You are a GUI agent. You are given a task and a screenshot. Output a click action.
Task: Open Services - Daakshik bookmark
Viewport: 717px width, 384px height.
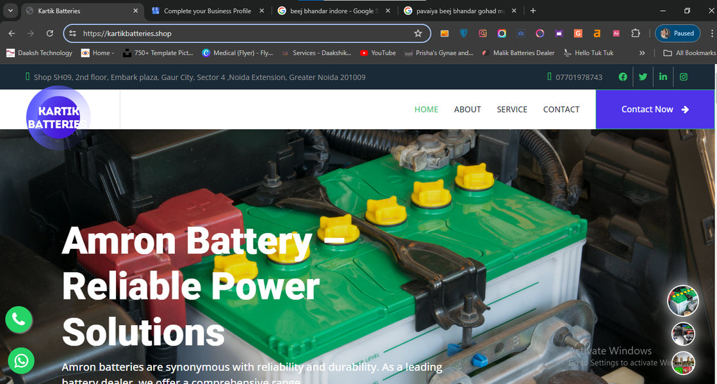317,53
